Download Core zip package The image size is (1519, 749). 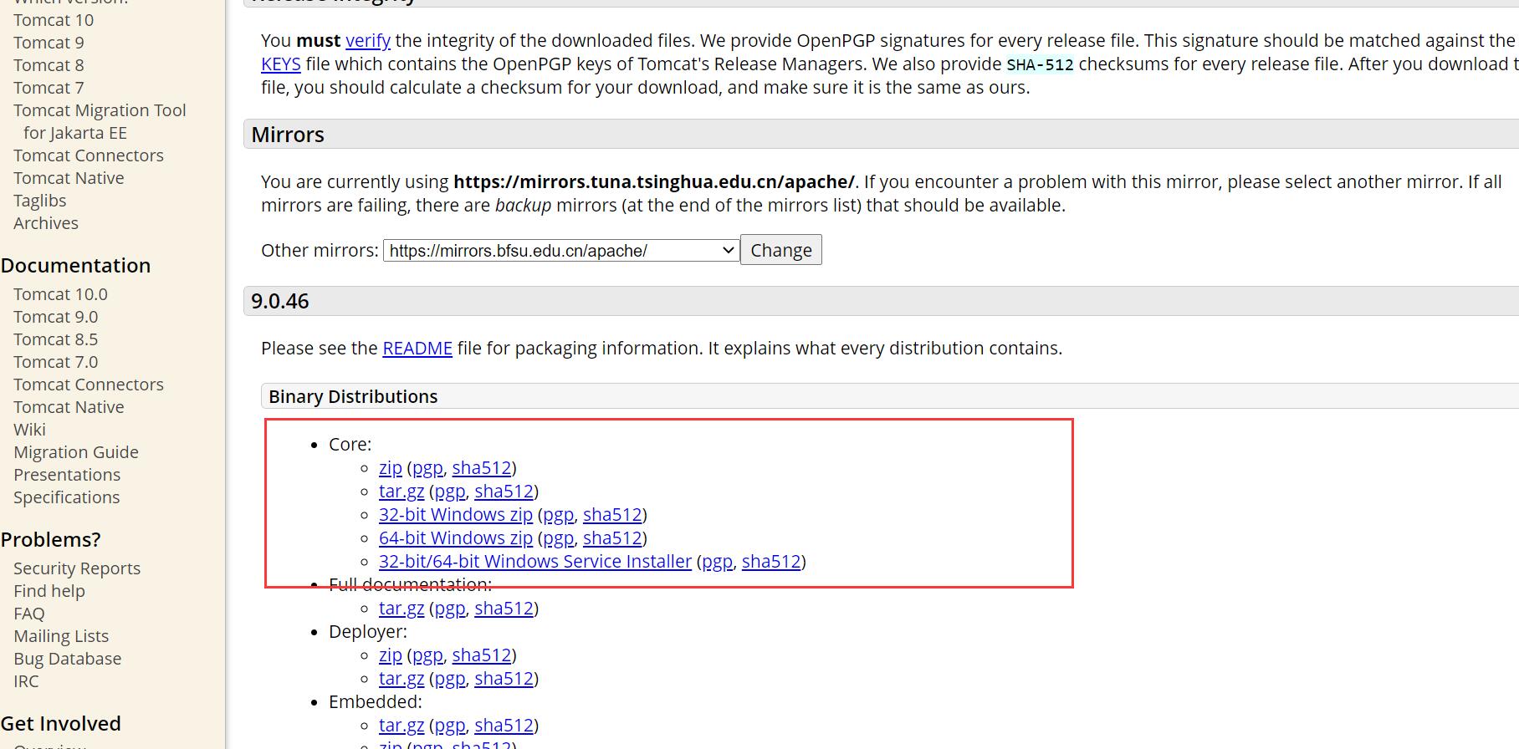click(x=391, y=467)
